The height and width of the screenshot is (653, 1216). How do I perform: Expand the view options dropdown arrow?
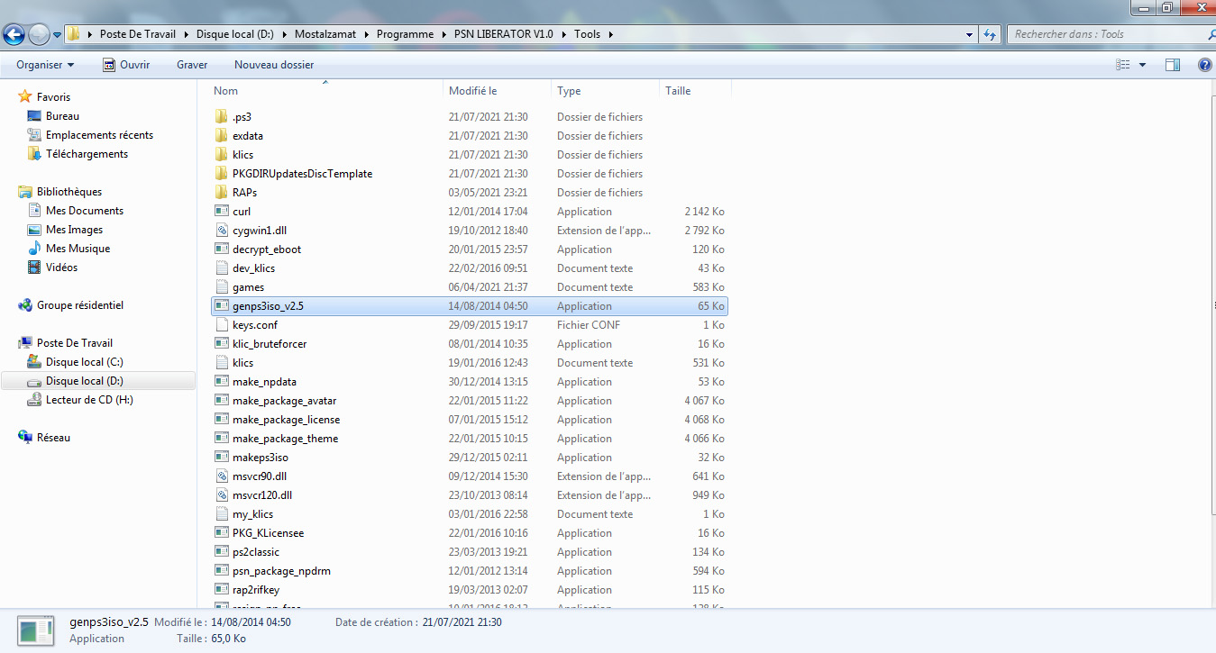[x=1142, y=65]
